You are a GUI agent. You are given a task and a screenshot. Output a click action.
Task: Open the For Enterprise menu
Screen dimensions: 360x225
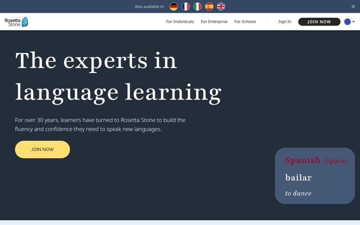pyautogui.click(x=214, y=21)
